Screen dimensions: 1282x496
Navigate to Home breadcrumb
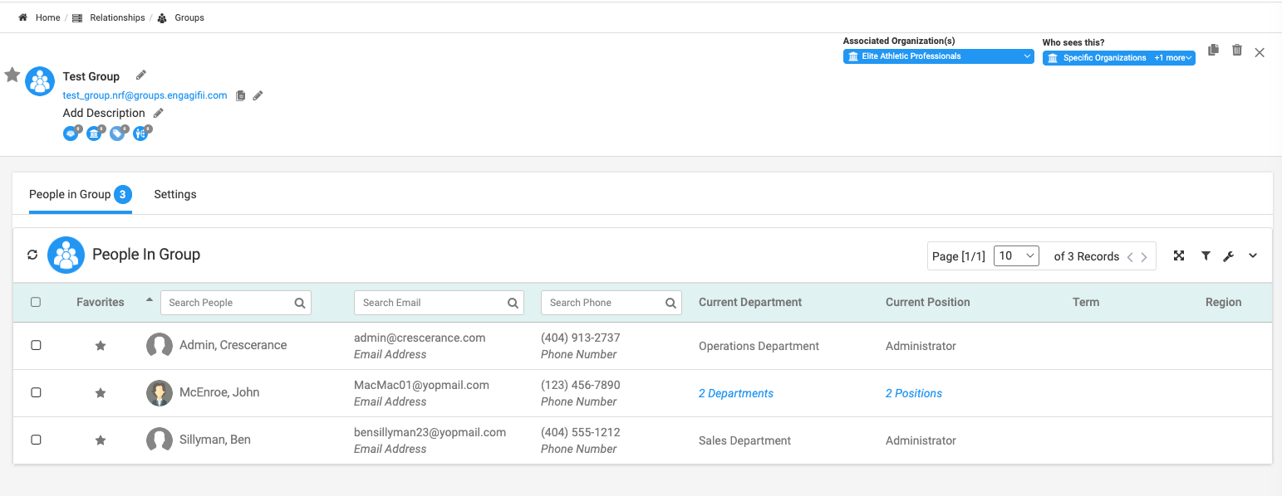coord(47,17)
